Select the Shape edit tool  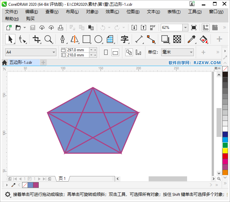click(22, 39)
